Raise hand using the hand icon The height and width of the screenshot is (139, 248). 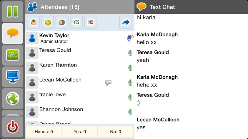(33, 22)
